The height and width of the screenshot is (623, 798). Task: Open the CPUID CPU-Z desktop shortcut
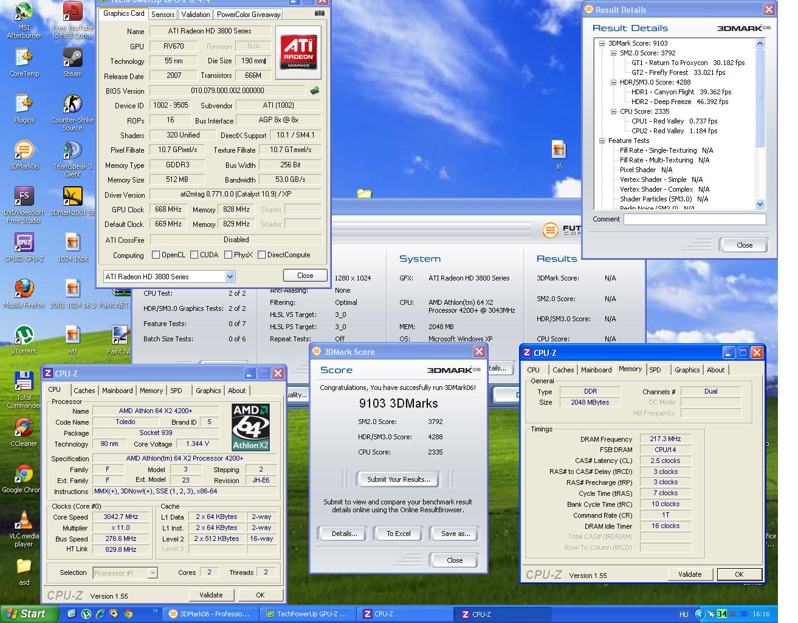tap(24, 248)
